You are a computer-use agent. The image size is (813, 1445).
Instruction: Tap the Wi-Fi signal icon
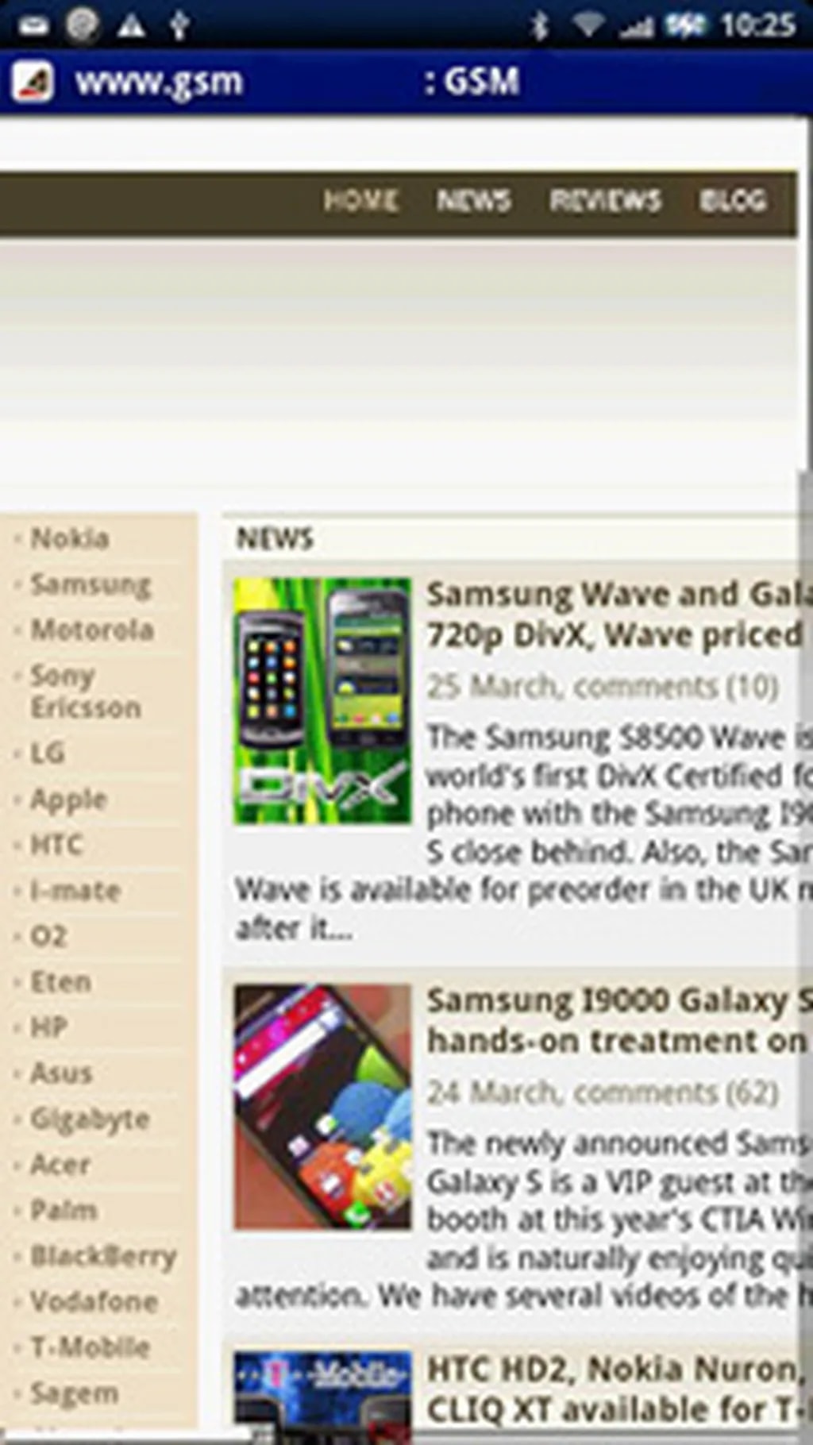588,25
